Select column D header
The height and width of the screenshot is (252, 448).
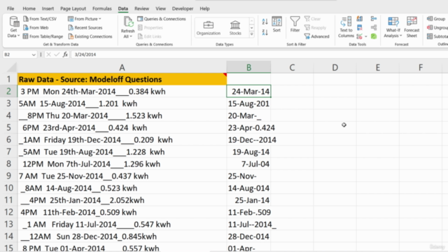pyautogui.click(x=335, y=67)
